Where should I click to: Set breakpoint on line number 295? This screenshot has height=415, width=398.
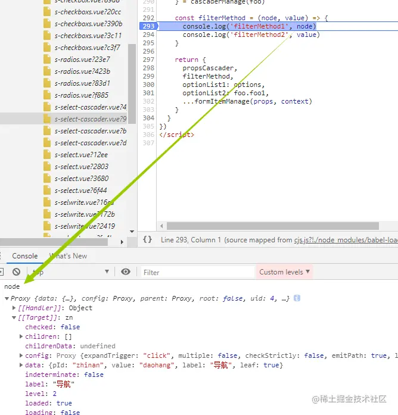coord(148,43)
